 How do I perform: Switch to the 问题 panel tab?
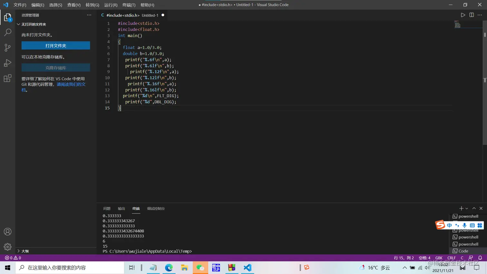coord(107,209)
